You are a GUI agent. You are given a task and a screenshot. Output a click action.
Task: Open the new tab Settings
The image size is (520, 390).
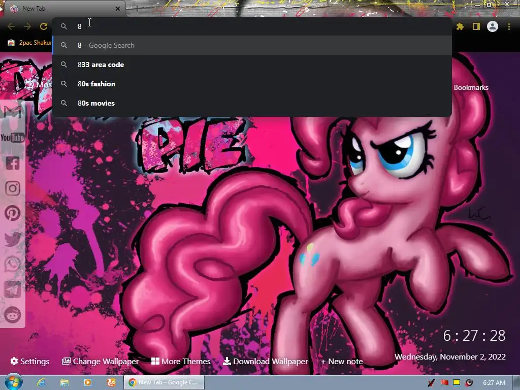click(30, 361)
